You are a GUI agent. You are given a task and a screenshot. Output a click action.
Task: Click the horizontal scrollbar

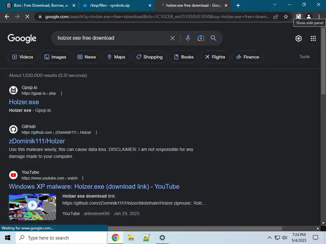(x=195, y=228)
